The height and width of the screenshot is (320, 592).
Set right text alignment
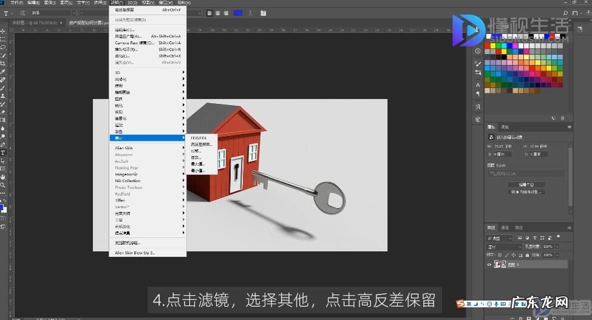[226, 13]
